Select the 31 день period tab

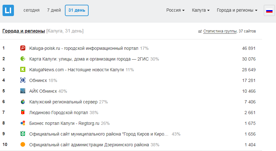click(77, 10)
